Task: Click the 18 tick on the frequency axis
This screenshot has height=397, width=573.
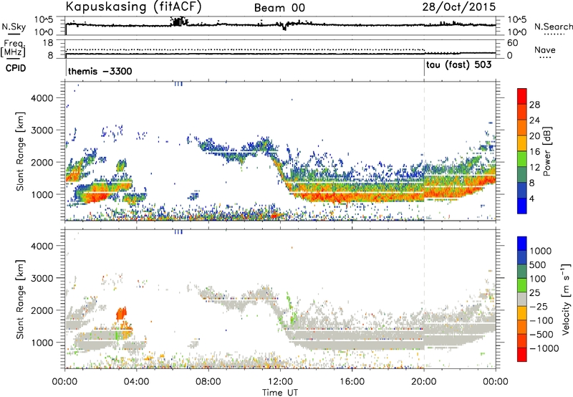Action: pos(48,43)
